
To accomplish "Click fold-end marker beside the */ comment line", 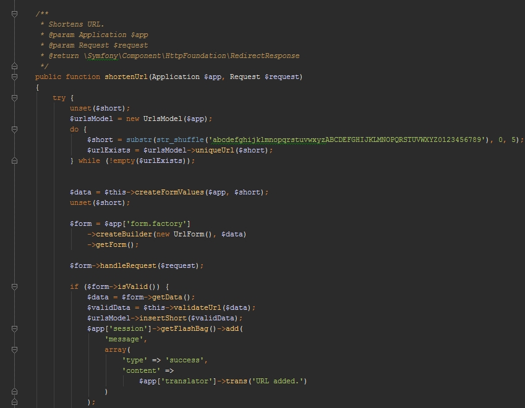I will coord(14,66).
